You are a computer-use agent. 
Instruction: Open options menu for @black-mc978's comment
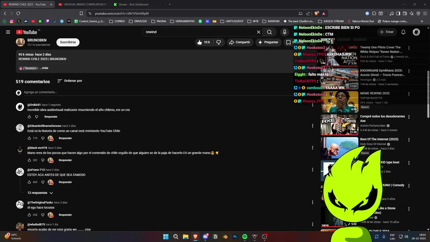(312, 148)
